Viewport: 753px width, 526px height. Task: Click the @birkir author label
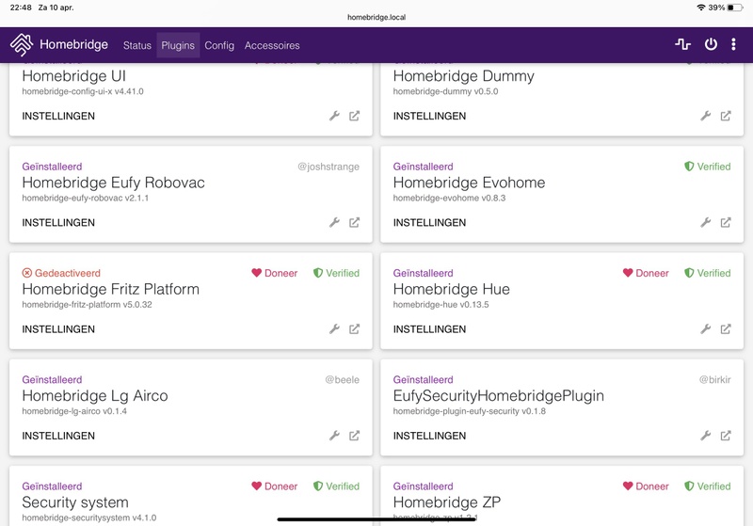click(714, 379)
